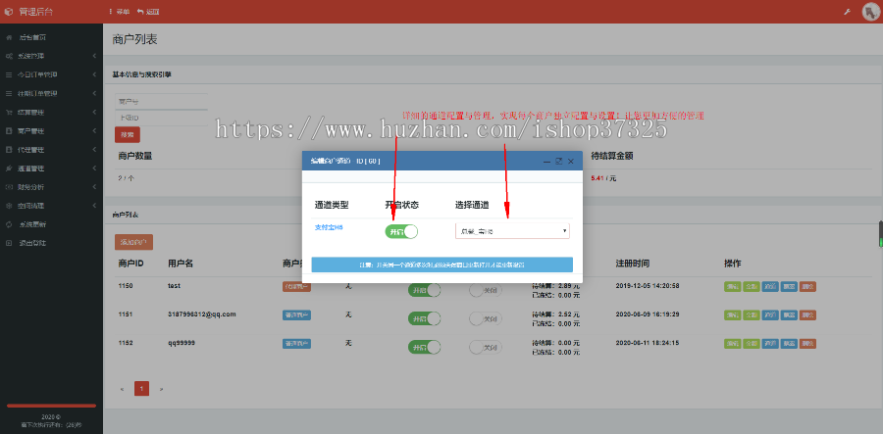Viewport: 883px width, 434px height.
Task: Expand 空间清理 using its chevron
Action: coord(94,206)
